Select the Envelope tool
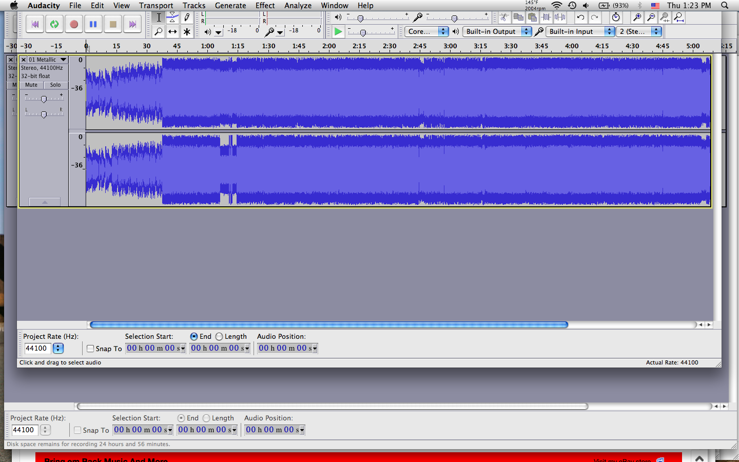This screenshot has width=739, height=462. click(173, 17)
